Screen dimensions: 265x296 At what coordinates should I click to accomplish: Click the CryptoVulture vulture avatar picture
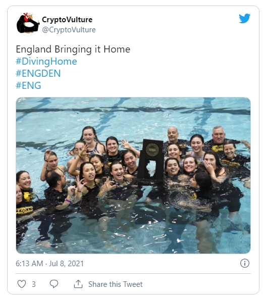tap(28, 24)
